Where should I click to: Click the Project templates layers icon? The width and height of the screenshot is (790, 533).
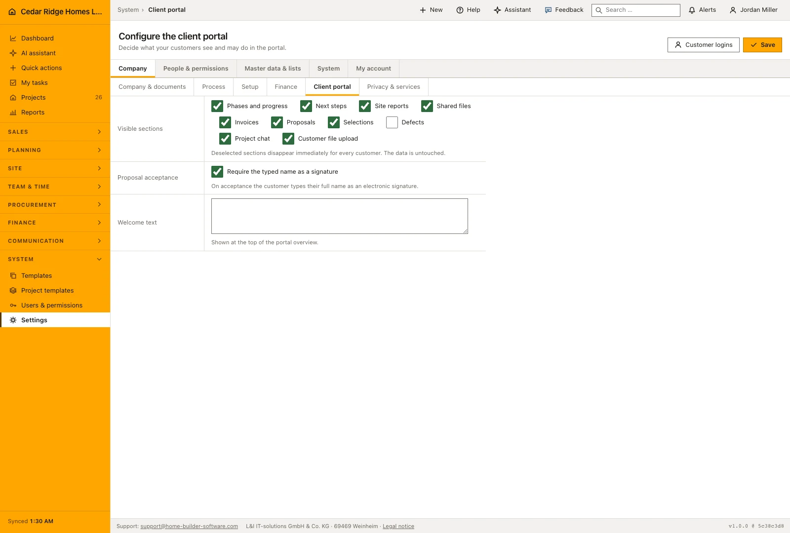pyautogui.click(x=13, y=291)
